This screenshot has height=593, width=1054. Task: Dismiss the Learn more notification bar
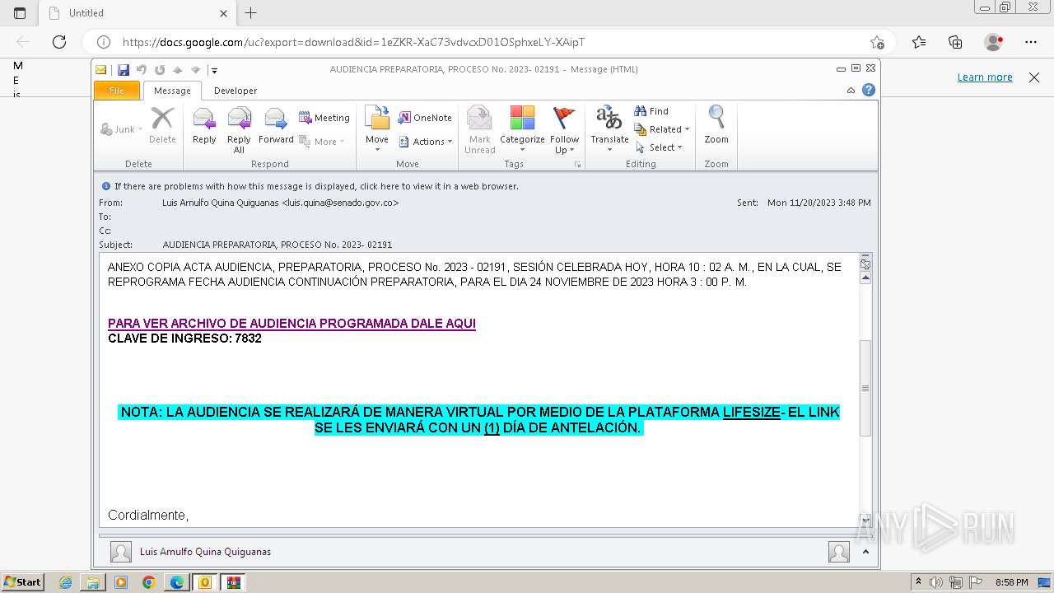pyautogui.click(x=1034, y=77)
